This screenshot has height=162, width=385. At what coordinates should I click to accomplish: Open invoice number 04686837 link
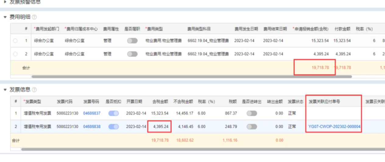coord(92,113)
